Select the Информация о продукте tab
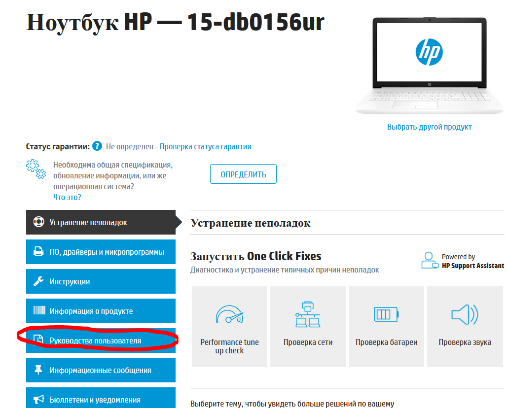Image resolution: width=508 pixels, height=408 pixels. tap(101, 311)
